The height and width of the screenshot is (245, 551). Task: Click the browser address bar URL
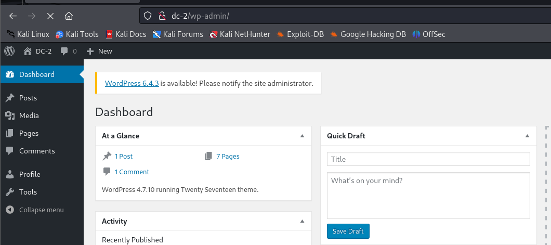click(200, 16)
